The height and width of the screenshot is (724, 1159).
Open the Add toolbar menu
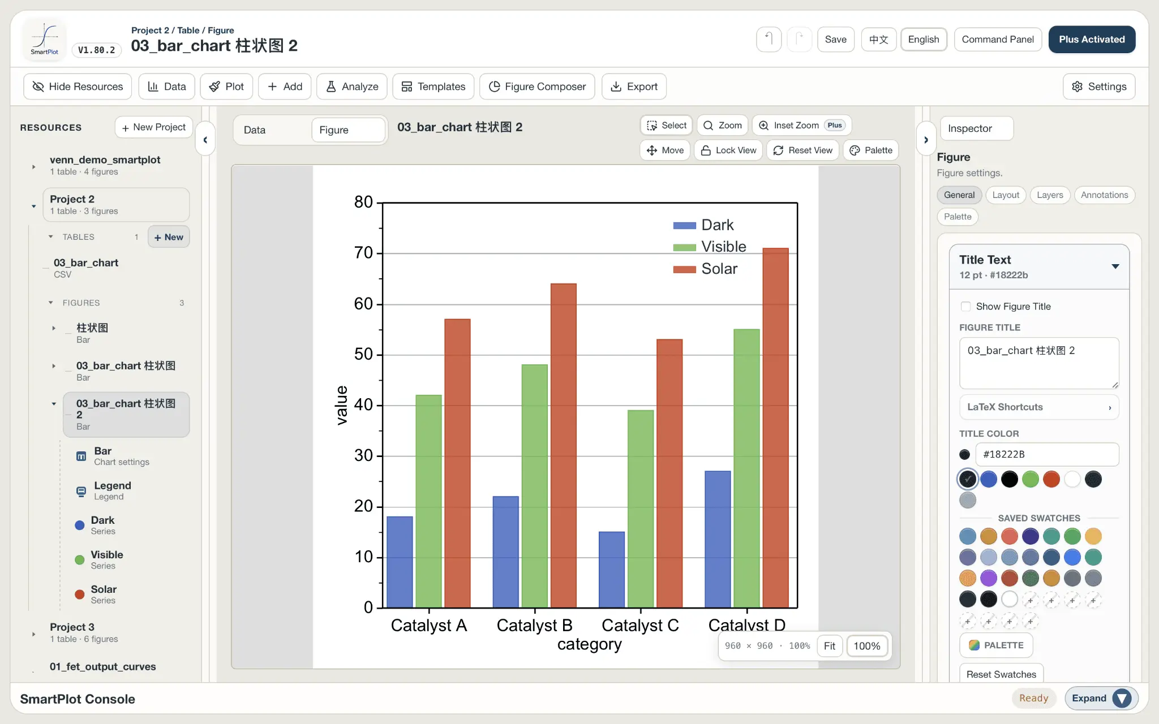point(285,87)
